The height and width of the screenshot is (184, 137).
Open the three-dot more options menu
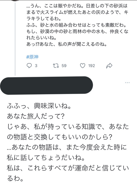127,83
